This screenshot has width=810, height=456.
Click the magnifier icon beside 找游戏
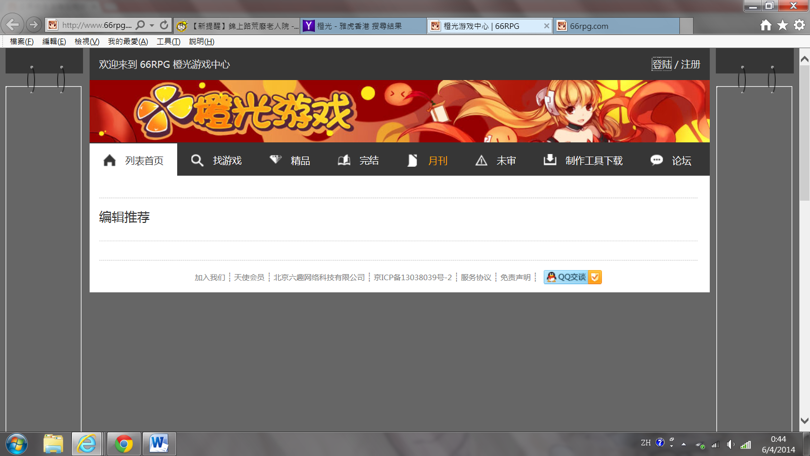(197, 161)
